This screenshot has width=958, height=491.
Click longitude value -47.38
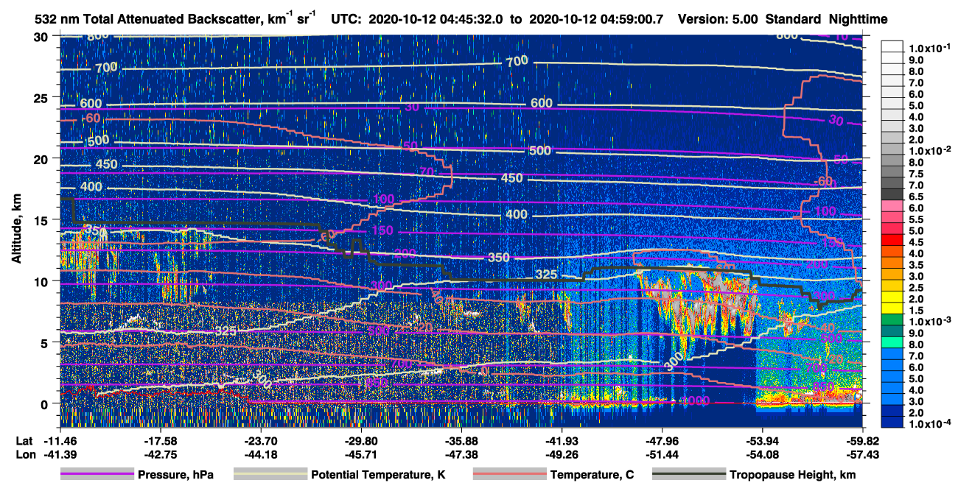(x=461, y=454)
